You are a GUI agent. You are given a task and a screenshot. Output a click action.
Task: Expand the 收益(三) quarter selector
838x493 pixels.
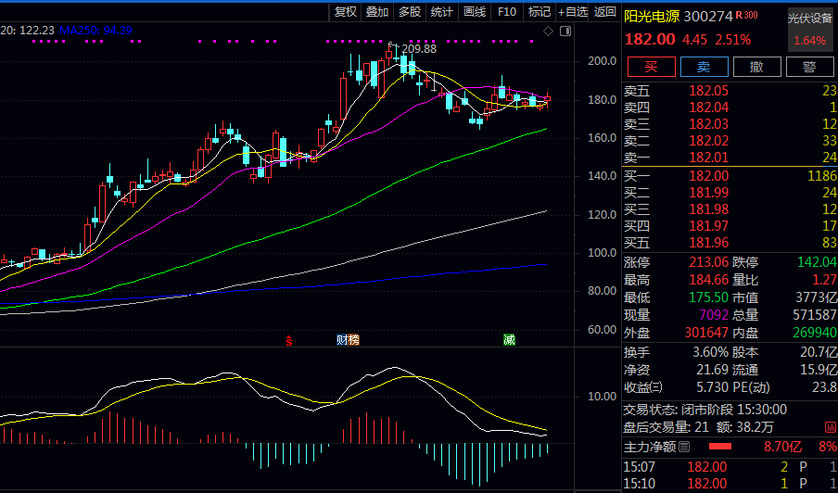point(656,387)
